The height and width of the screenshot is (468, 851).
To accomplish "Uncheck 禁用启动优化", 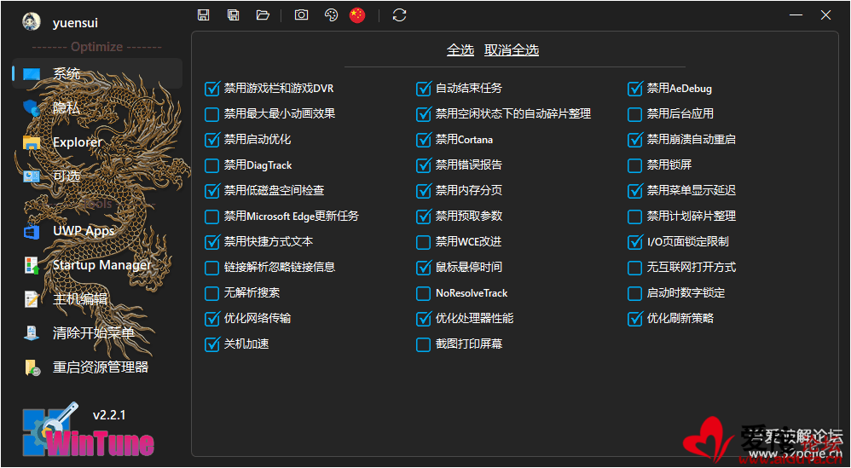I will pyautogui.click(x=211, y=139).
